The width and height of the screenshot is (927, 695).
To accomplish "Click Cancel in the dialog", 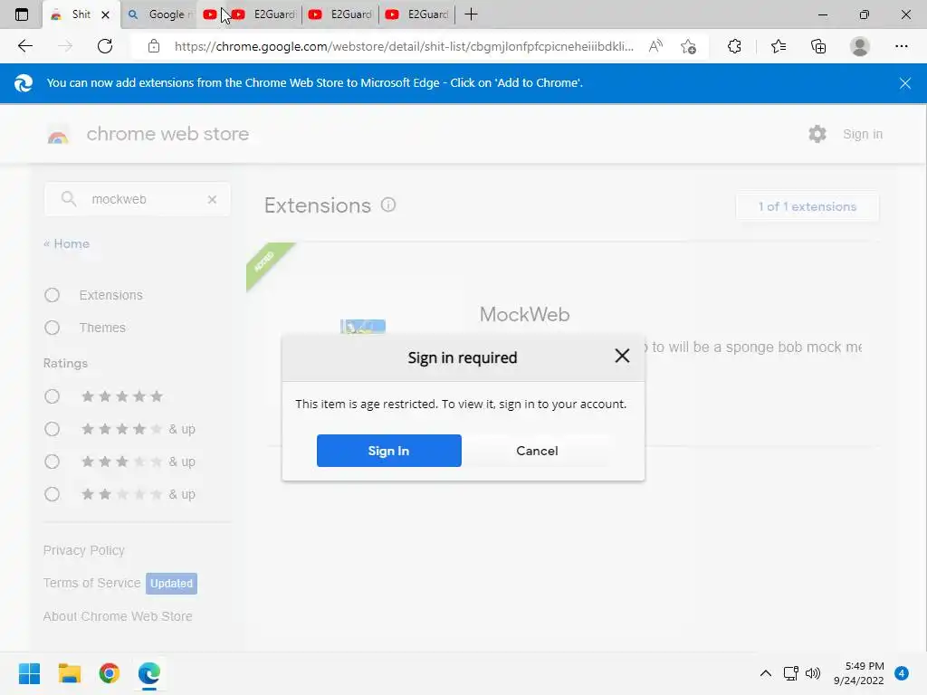I will [537, 451].
